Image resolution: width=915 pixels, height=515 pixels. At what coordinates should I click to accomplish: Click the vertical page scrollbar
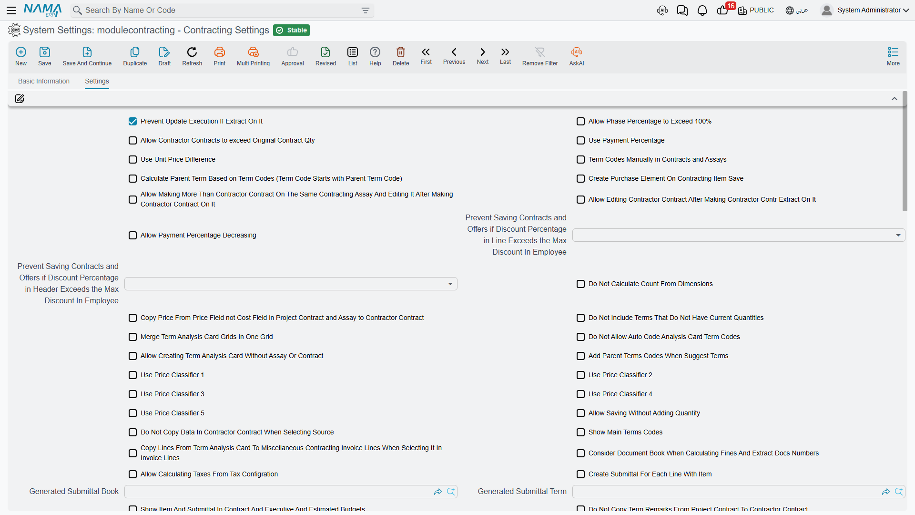(905, 152)
